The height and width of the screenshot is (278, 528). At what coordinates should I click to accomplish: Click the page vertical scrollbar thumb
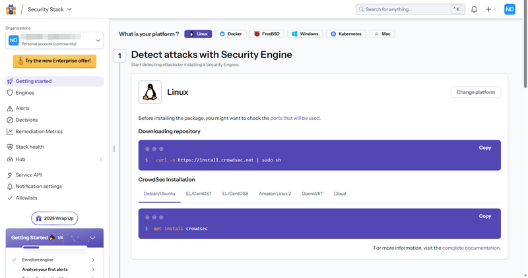525,45
